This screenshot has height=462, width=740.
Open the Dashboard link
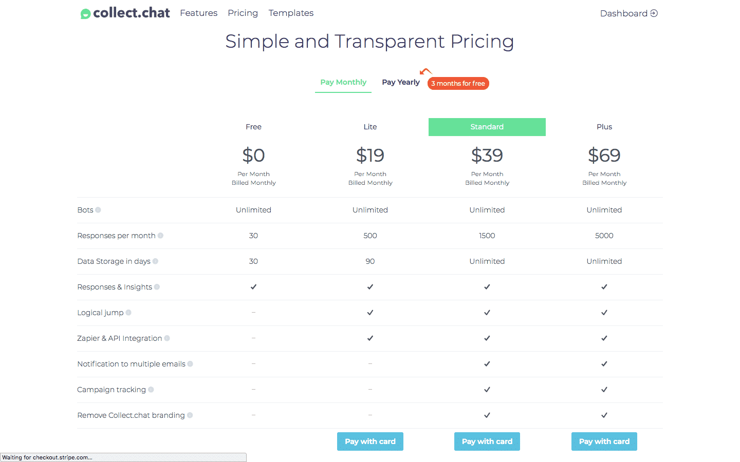tap(629, 13)
